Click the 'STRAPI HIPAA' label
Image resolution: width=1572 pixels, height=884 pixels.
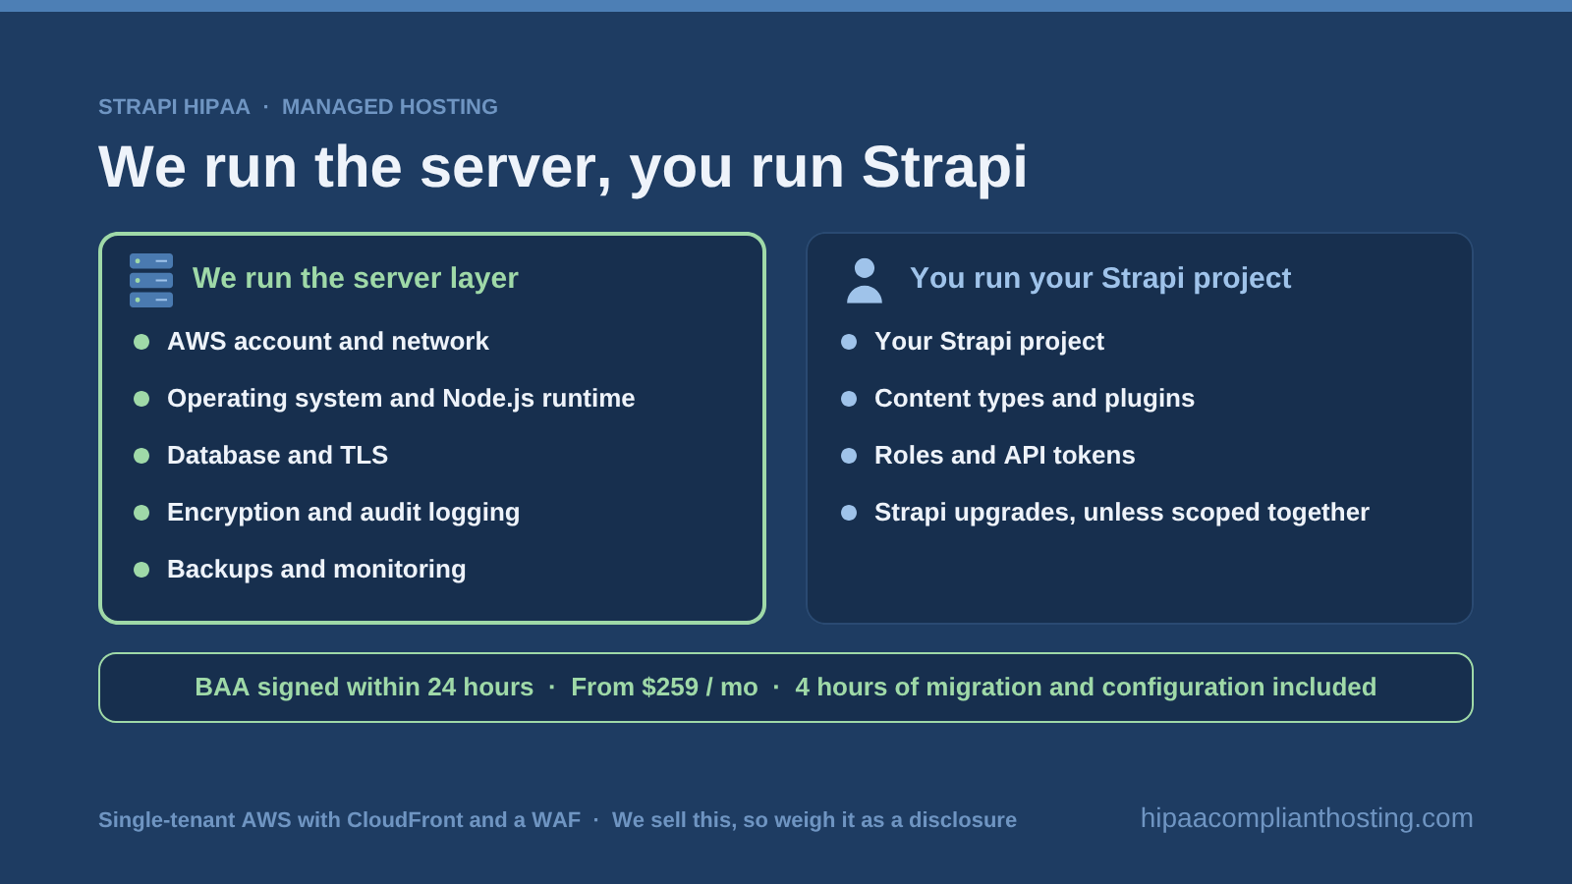174,106
